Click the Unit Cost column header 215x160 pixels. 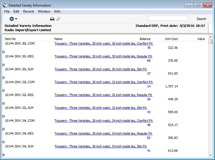tap(171, 39)
